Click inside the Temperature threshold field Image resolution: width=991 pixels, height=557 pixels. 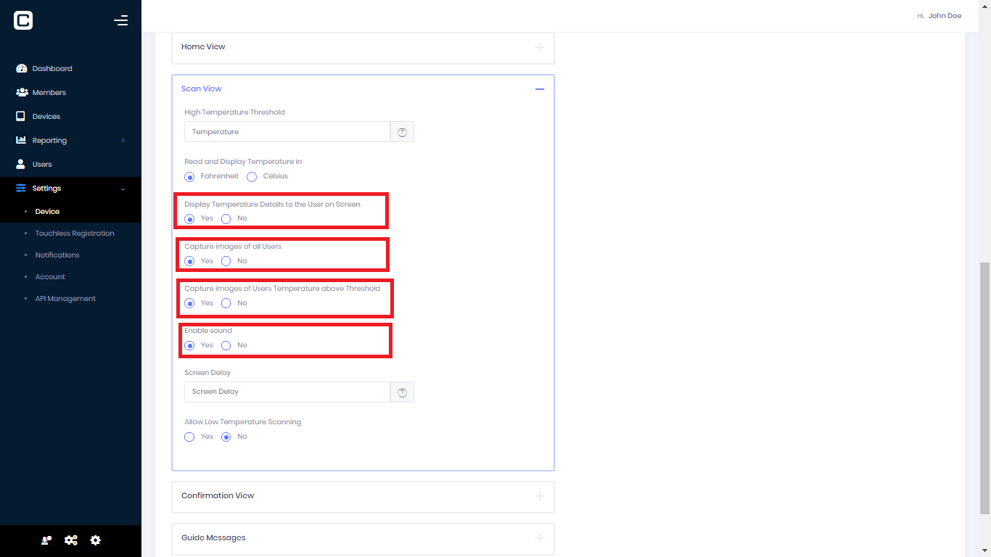click(287, 131)
